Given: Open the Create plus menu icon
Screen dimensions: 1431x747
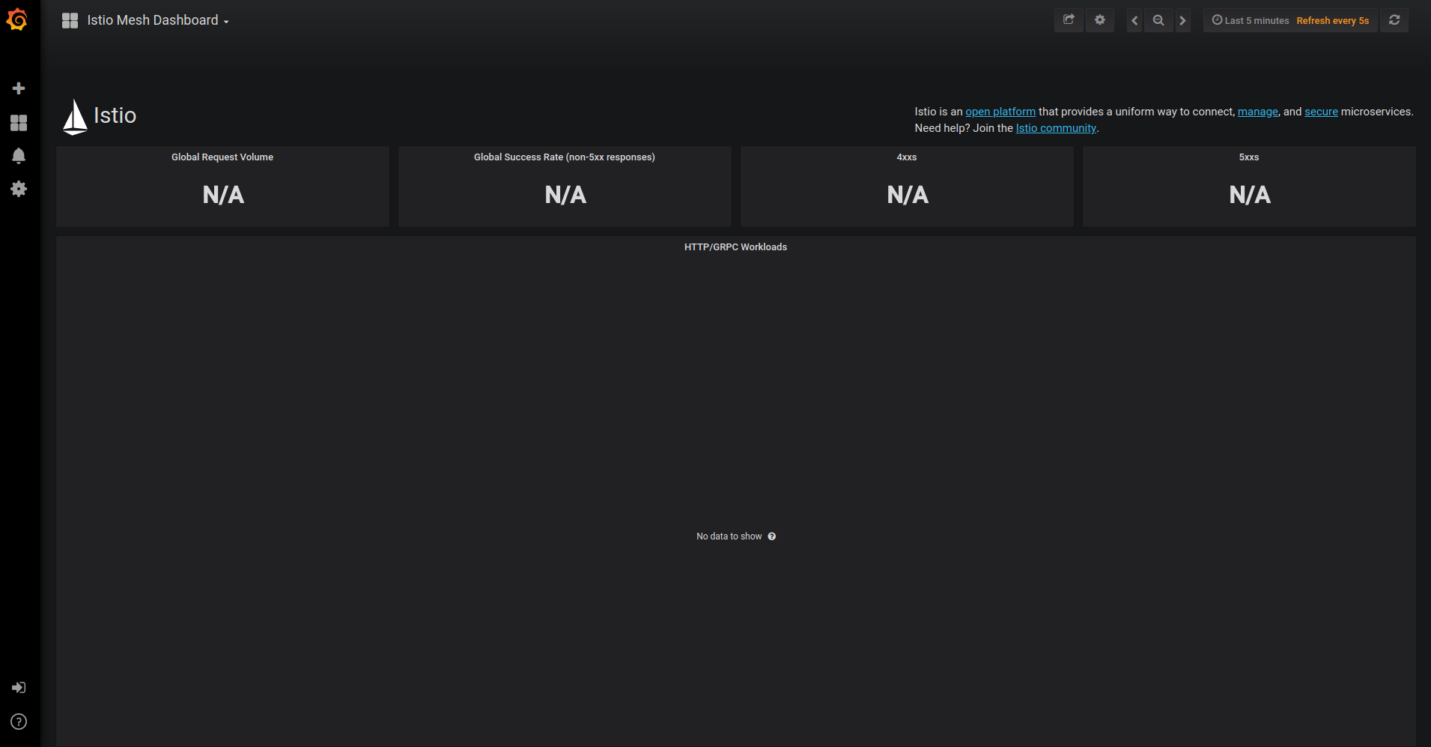Looking at the screenshot, I should (19, 88).
